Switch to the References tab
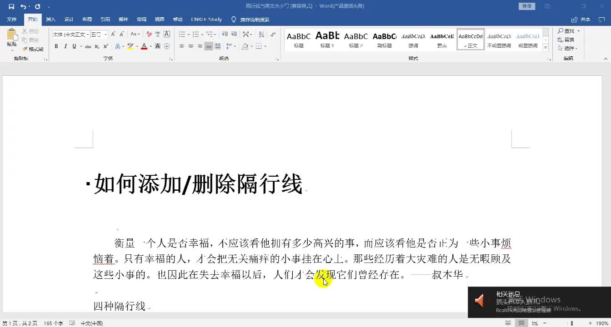 [105, 20]
